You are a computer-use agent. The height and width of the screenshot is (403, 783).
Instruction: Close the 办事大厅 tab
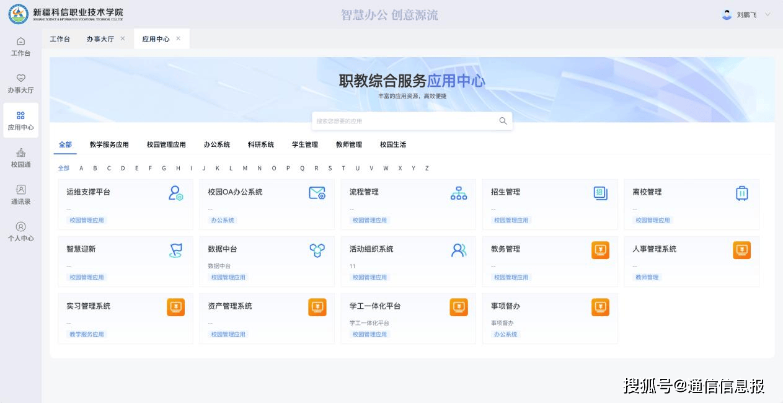pos(123,38)
